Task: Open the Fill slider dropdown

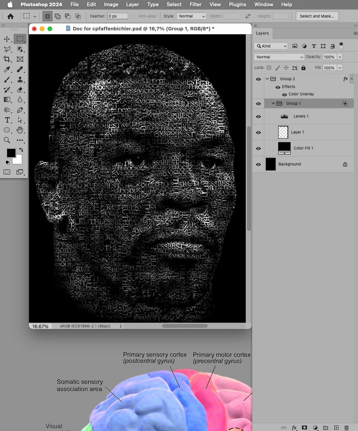Action: 340,68
